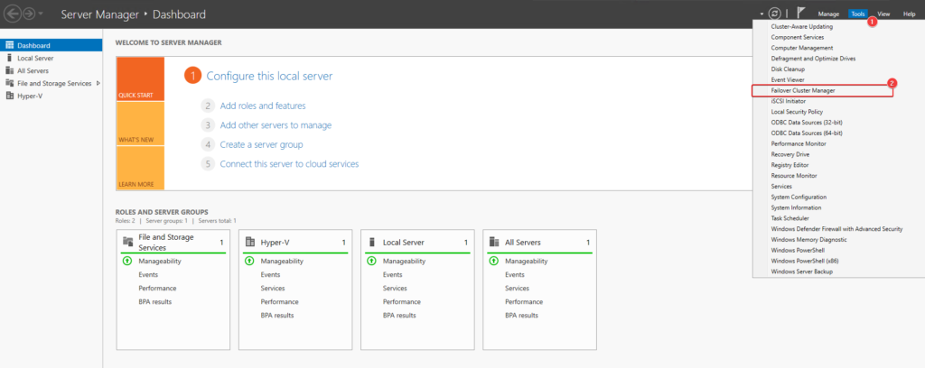Open Failover Cluster Manager from Tools menu
The width and height of the screenshot is (925, 368).
coord(803,91)
